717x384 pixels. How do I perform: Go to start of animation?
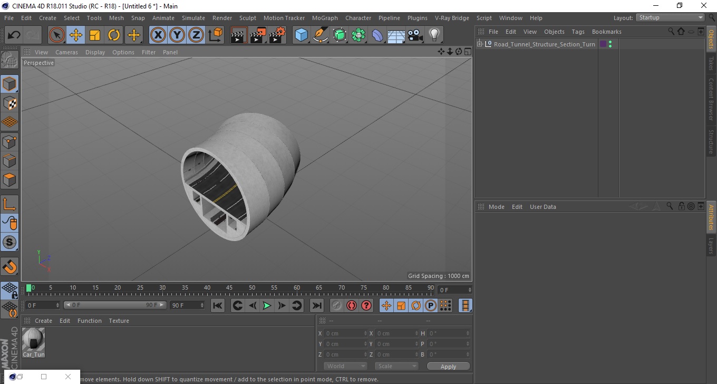[218, 305]
